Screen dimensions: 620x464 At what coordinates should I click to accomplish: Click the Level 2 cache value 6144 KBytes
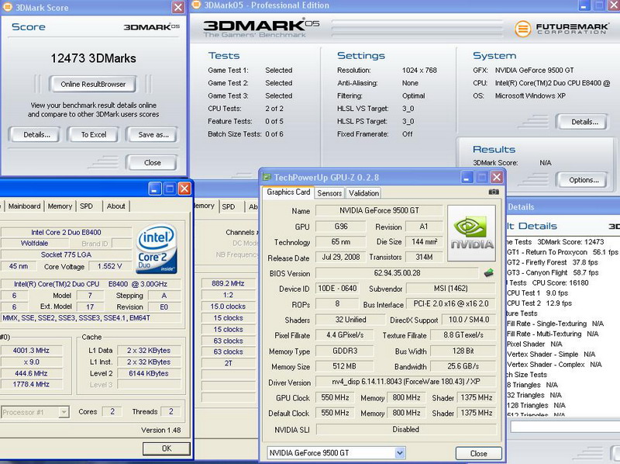[149, 373]
